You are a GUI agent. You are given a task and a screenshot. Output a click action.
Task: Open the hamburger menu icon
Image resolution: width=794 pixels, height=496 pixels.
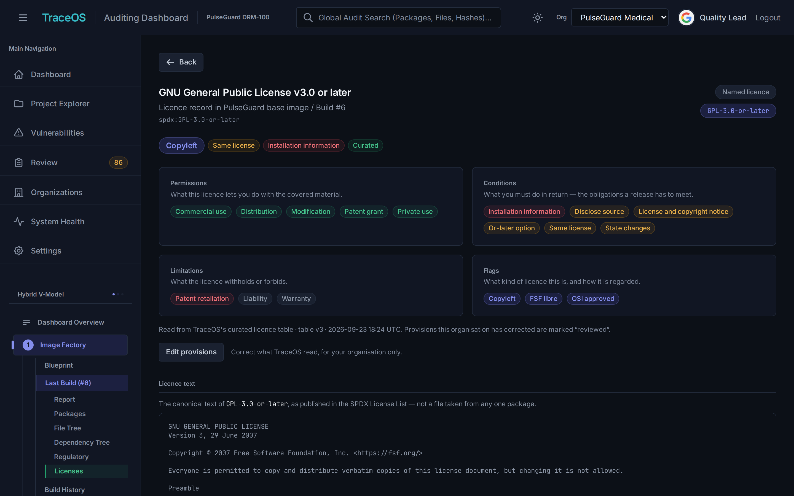pos(23,18)
